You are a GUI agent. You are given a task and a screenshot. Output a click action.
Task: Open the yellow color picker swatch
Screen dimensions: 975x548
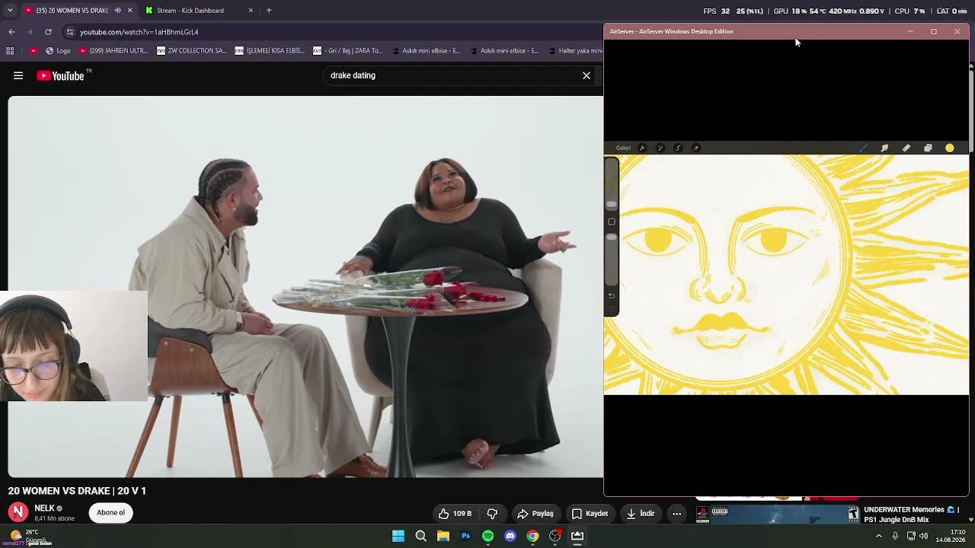(x=950, y=148)
